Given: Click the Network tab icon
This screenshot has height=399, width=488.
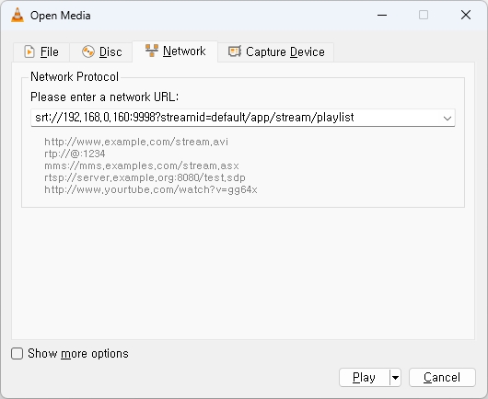Looking at the screenshot, I should coord(152,51).
